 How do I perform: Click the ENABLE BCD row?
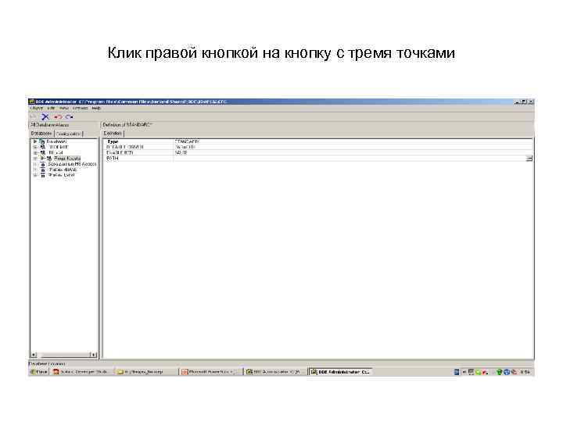coord(317,152)
